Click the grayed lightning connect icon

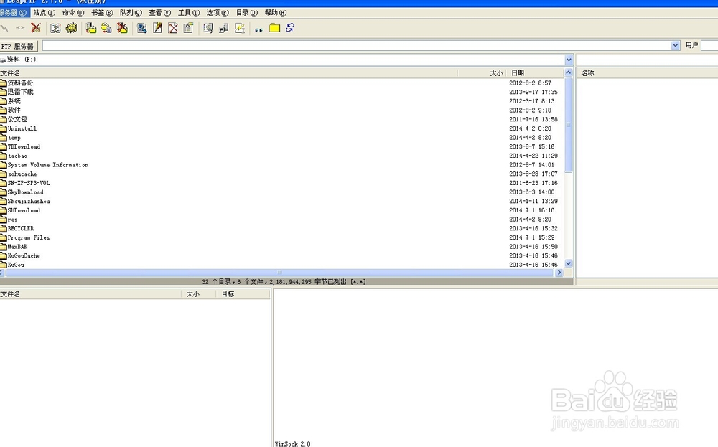(4, 29)
